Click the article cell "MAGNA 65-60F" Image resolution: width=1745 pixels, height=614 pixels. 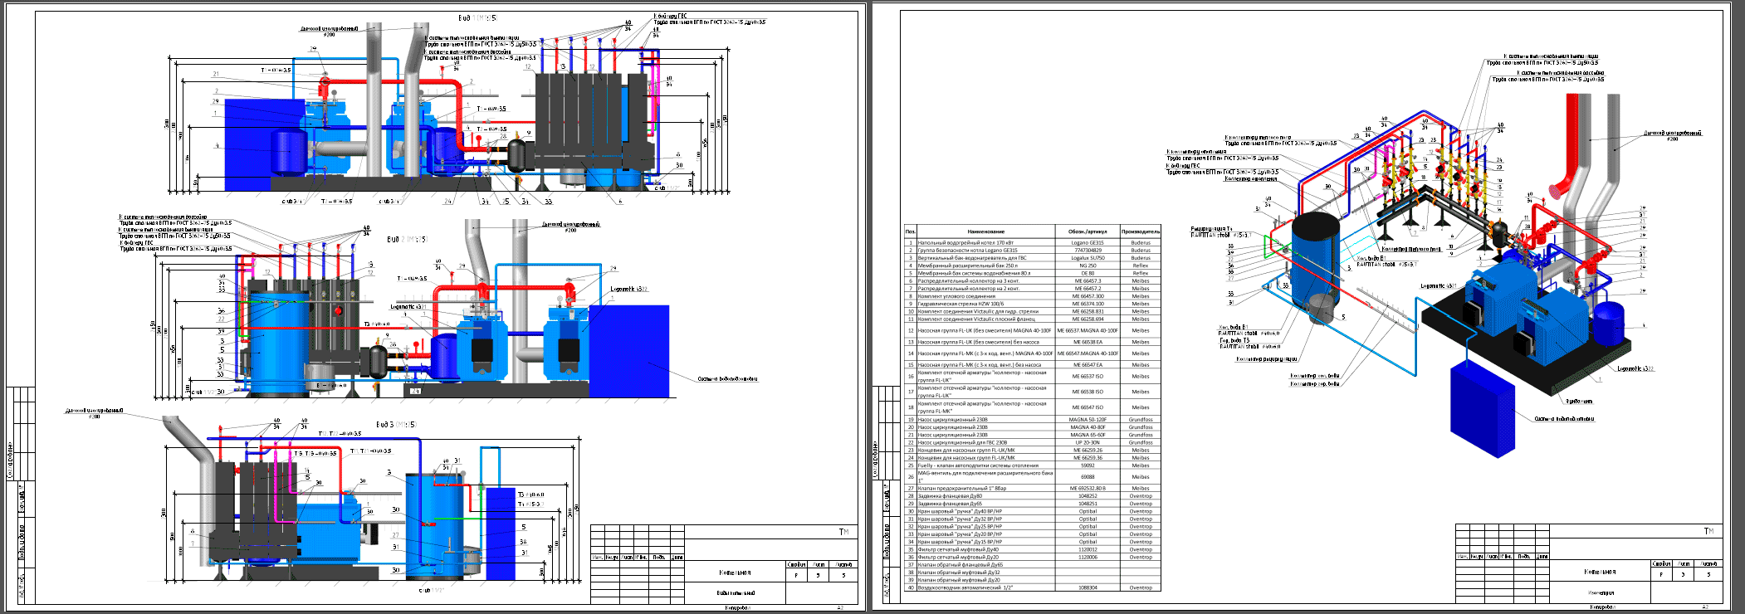coord(1088,435)
